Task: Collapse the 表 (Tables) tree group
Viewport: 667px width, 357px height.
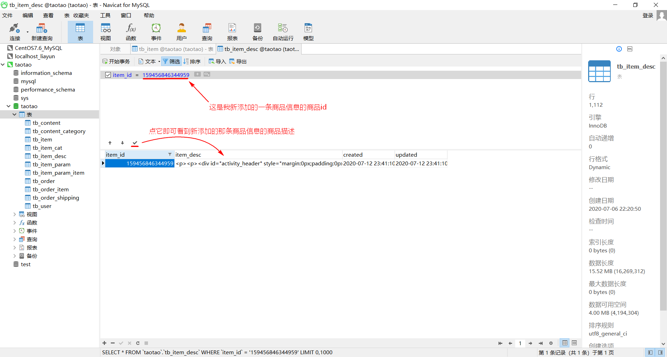Action: [x=15, y=114]
